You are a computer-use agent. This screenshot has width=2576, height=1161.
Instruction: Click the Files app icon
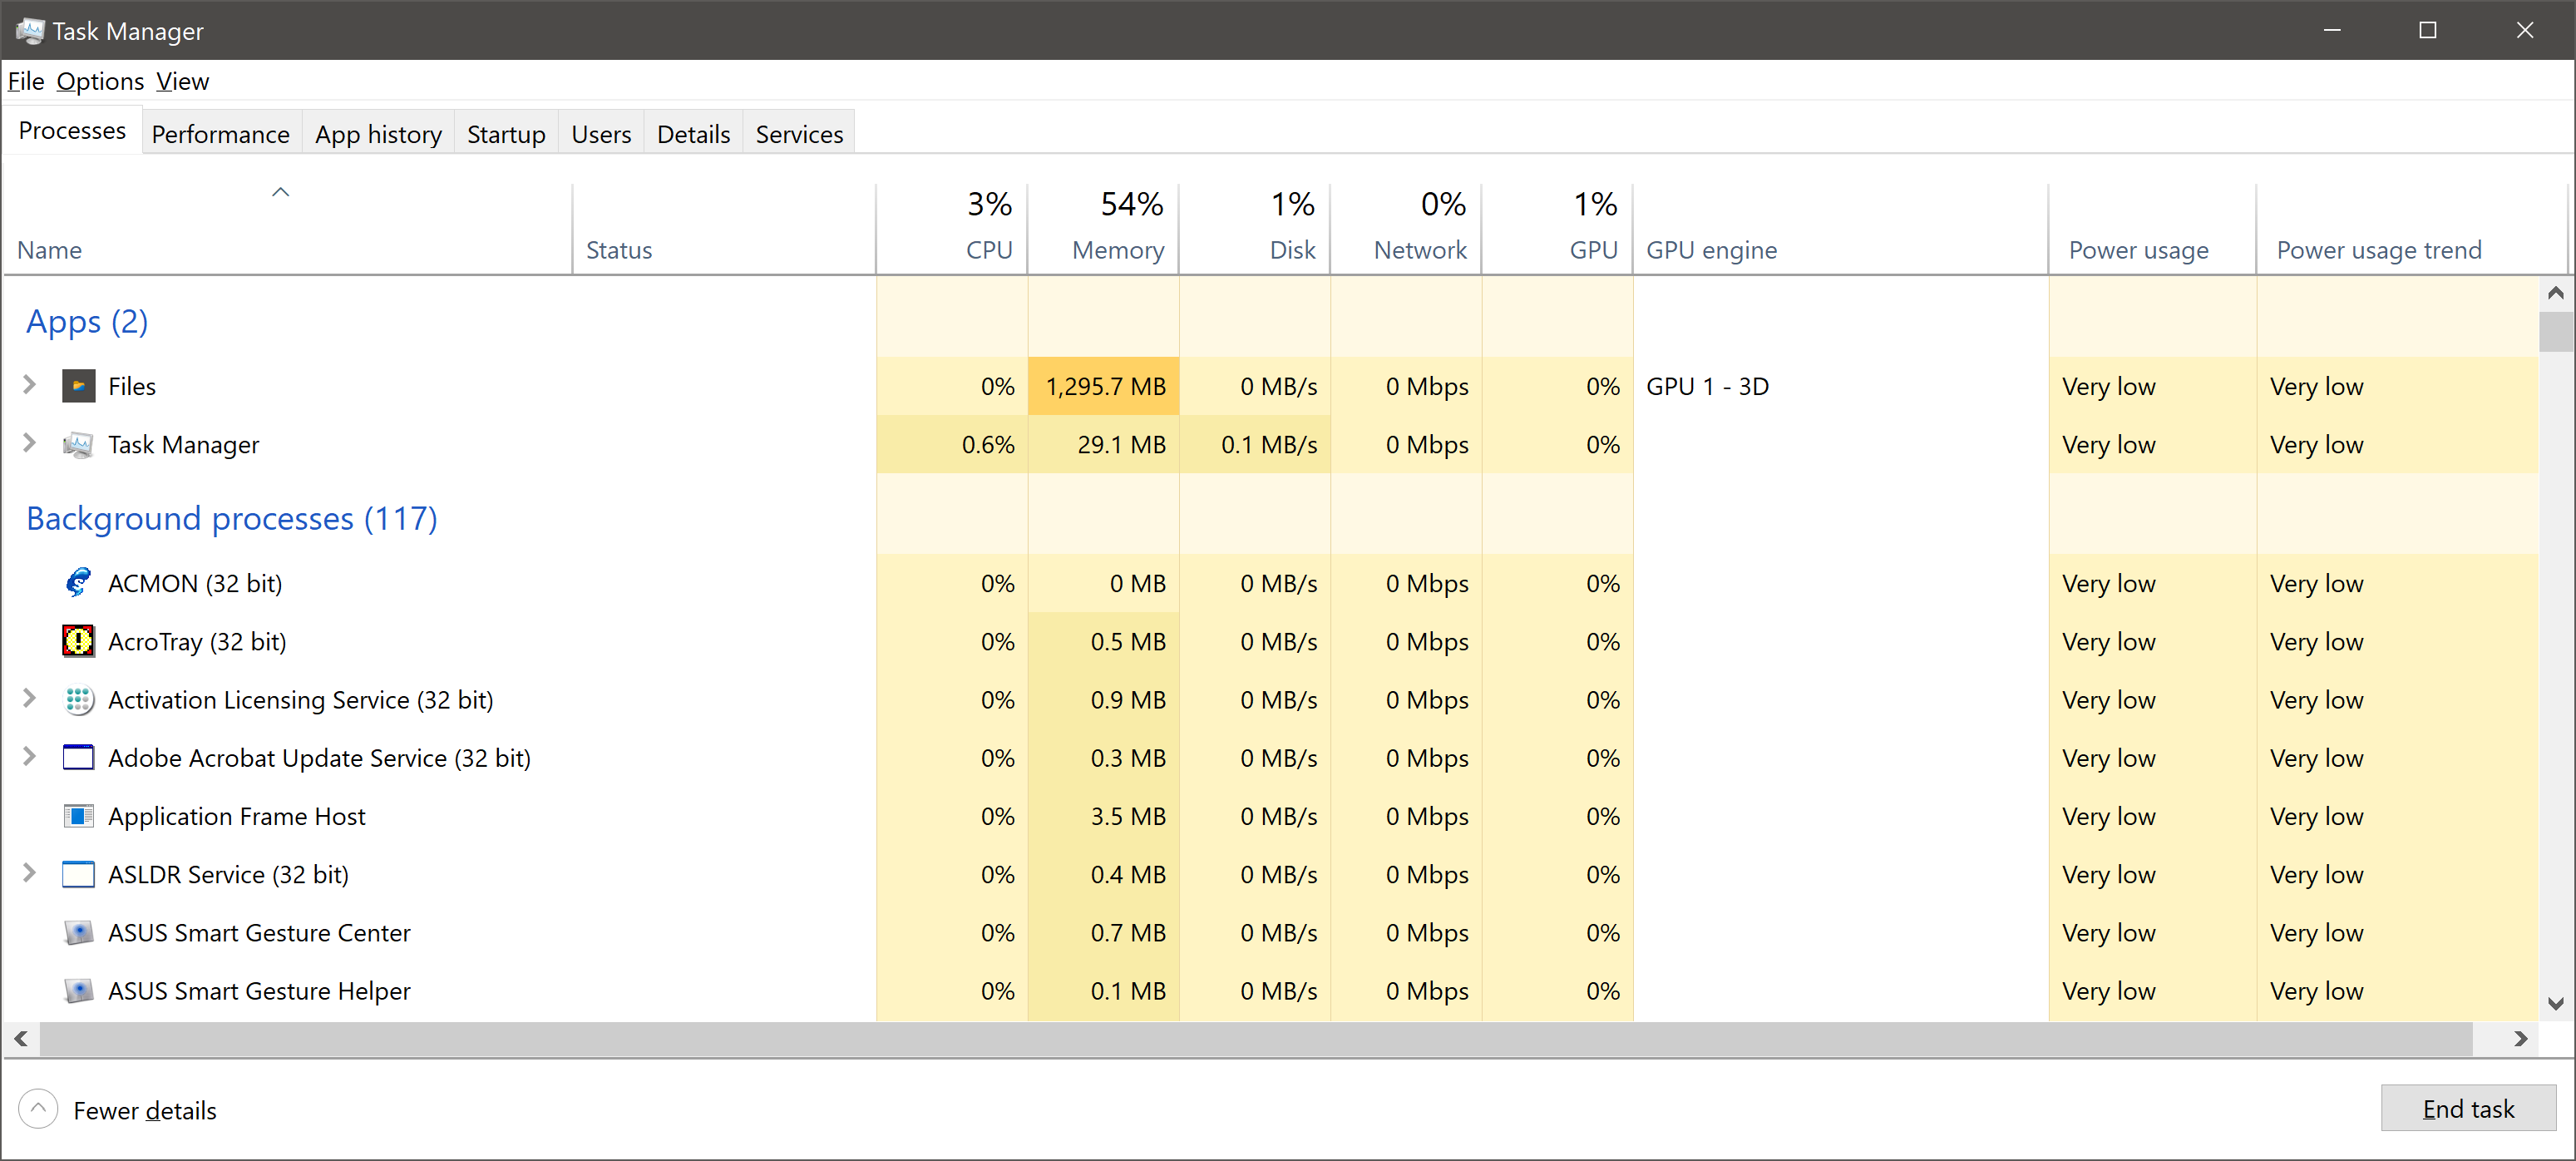pos(79,386)
